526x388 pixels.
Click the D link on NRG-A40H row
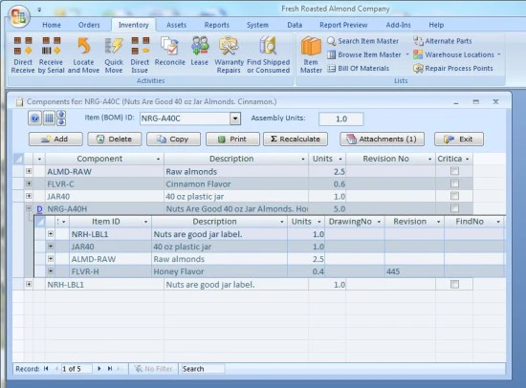(x=39, y=209)
